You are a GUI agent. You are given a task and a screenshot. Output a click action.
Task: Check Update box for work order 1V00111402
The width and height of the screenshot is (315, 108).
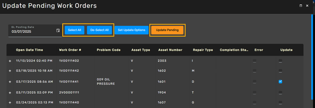pyautogui.click(x=280, y=61)
